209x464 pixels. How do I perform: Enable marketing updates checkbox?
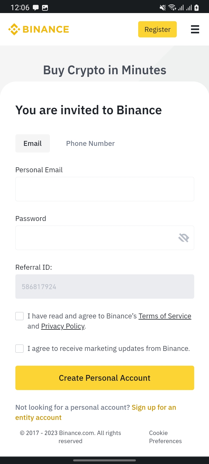[x=19, y=349]
